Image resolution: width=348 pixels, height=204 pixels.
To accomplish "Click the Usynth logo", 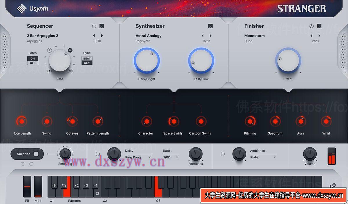I will pyautogui.click(x=32, y=9).
